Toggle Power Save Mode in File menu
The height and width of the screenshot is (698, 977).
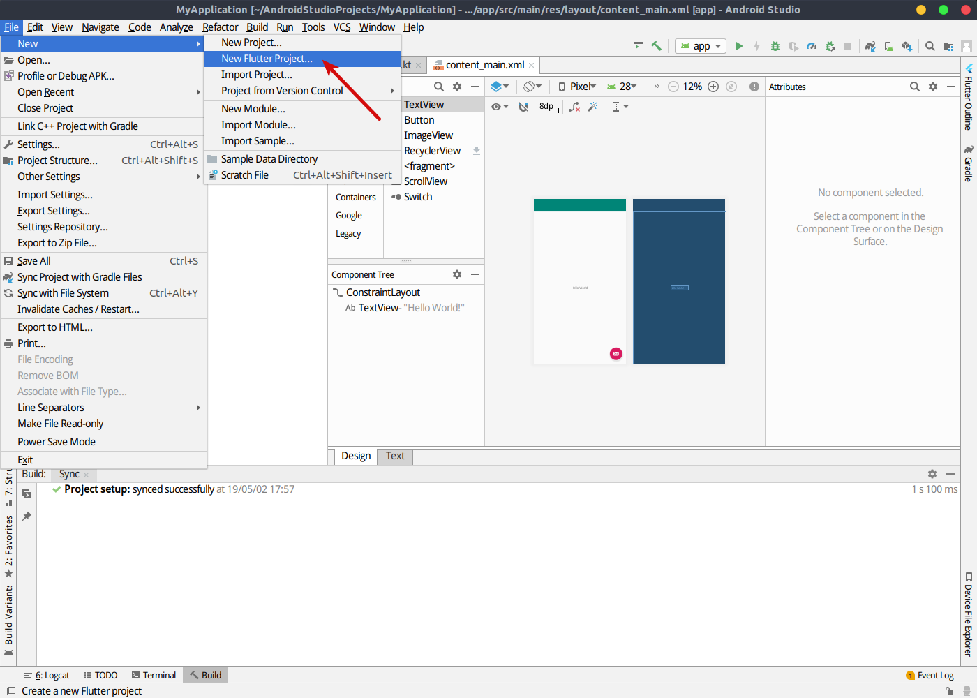pyautogui.click(x=57, y=442)
